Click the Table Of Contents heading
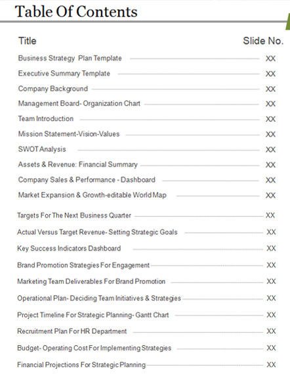This screenshot has width=290, height=376. [x=76, y=11]
